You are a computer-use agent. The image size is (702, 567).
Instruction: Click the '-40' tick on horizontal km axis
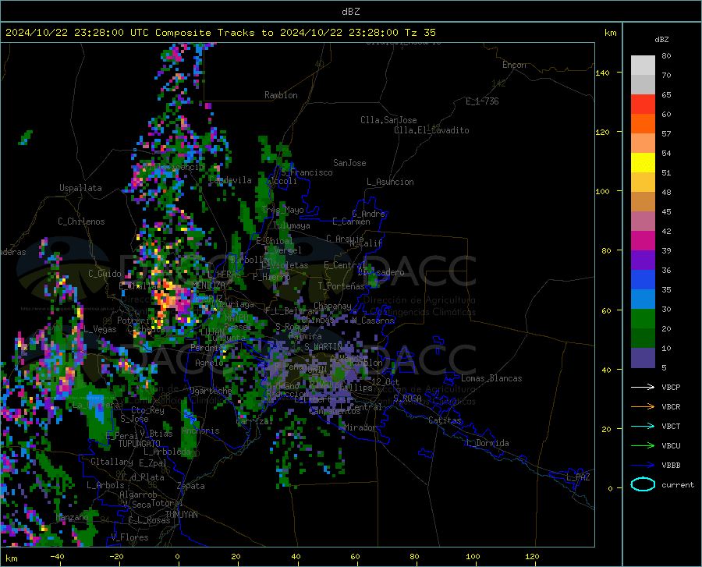click(x=56, y=557)
